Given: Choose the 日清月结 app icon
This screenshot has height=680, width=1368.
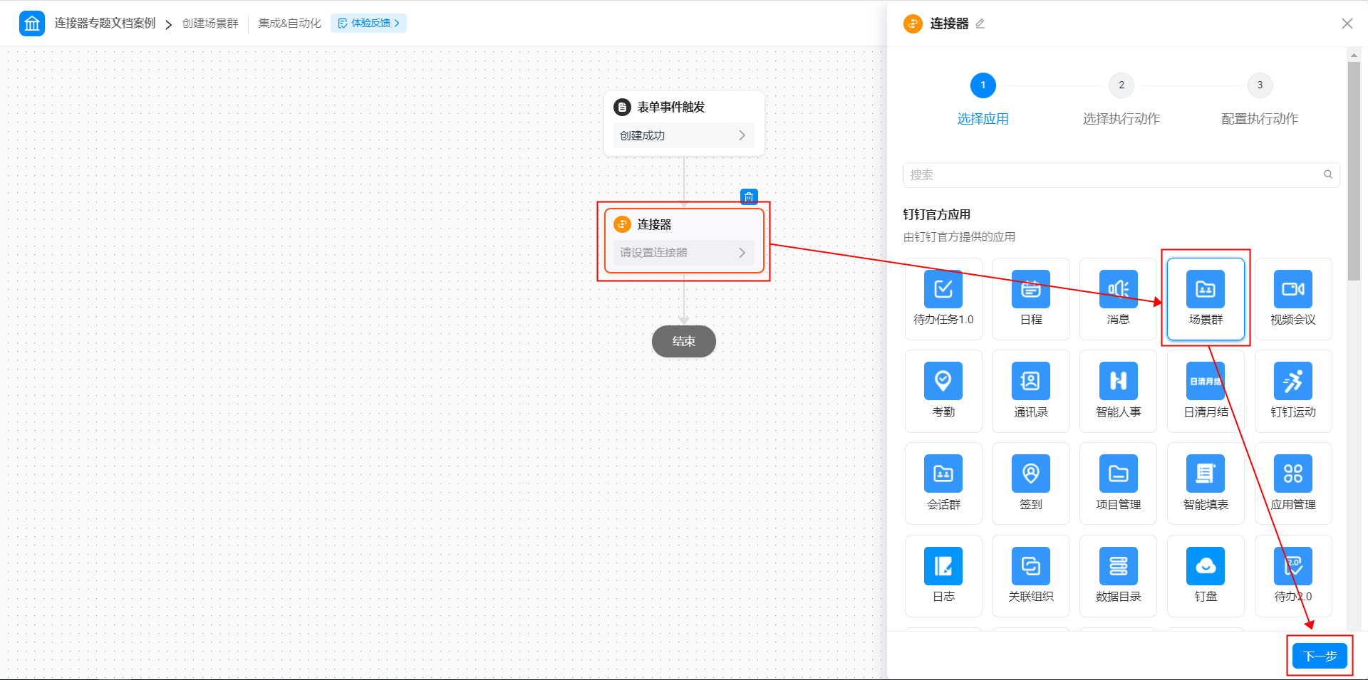Looking at the screenshot, I should 1206,381.
